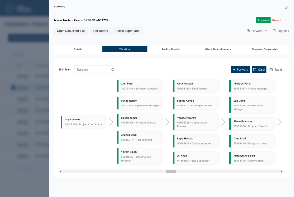Select the Khalid Al-Farsi card
This screenshot has height=197, width=294.
(252, 86)
